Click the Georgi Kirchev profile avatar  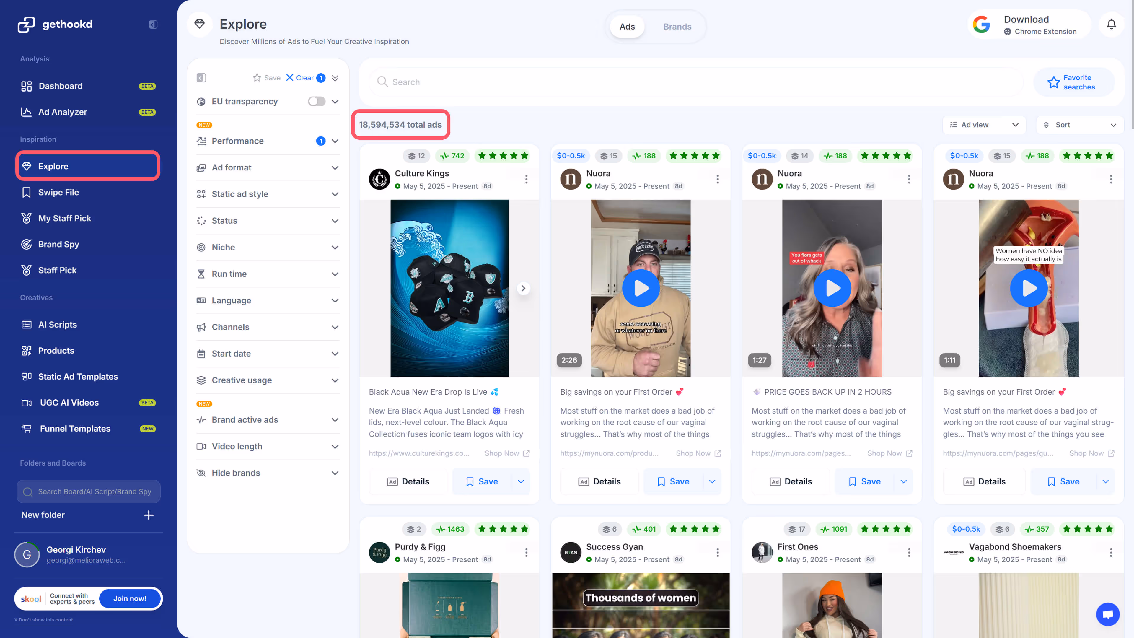pos(27,555)
